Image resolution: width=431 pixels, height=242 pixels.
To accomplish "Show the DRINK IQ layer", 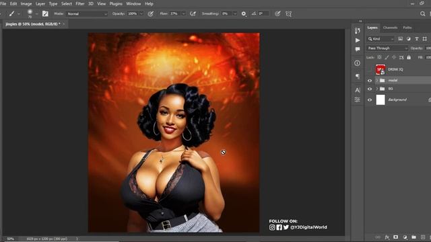I will point(370,70).
